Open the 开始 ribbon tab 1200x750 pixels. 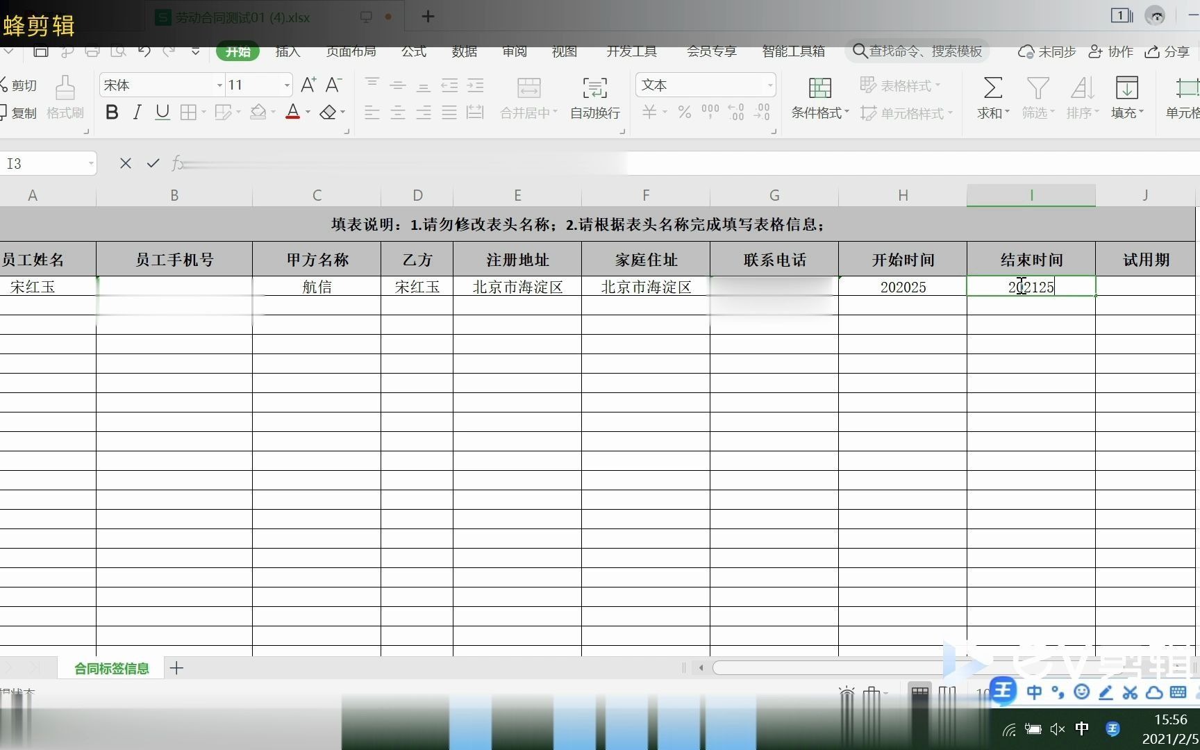point(237,51)
